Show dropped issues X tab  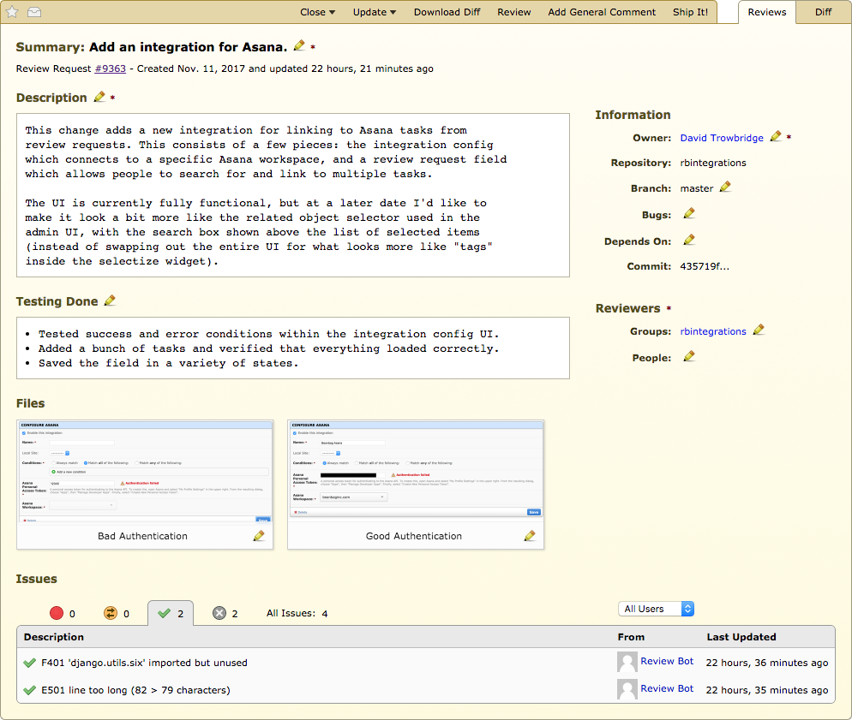[225, 613]
